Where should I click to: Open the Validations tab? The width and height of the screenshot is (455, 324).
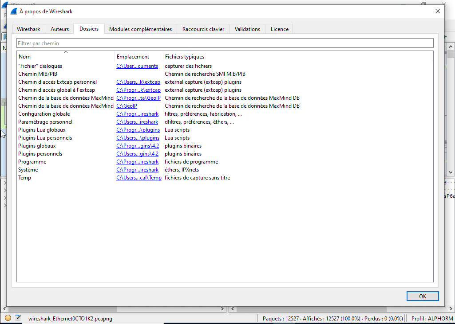247,29
